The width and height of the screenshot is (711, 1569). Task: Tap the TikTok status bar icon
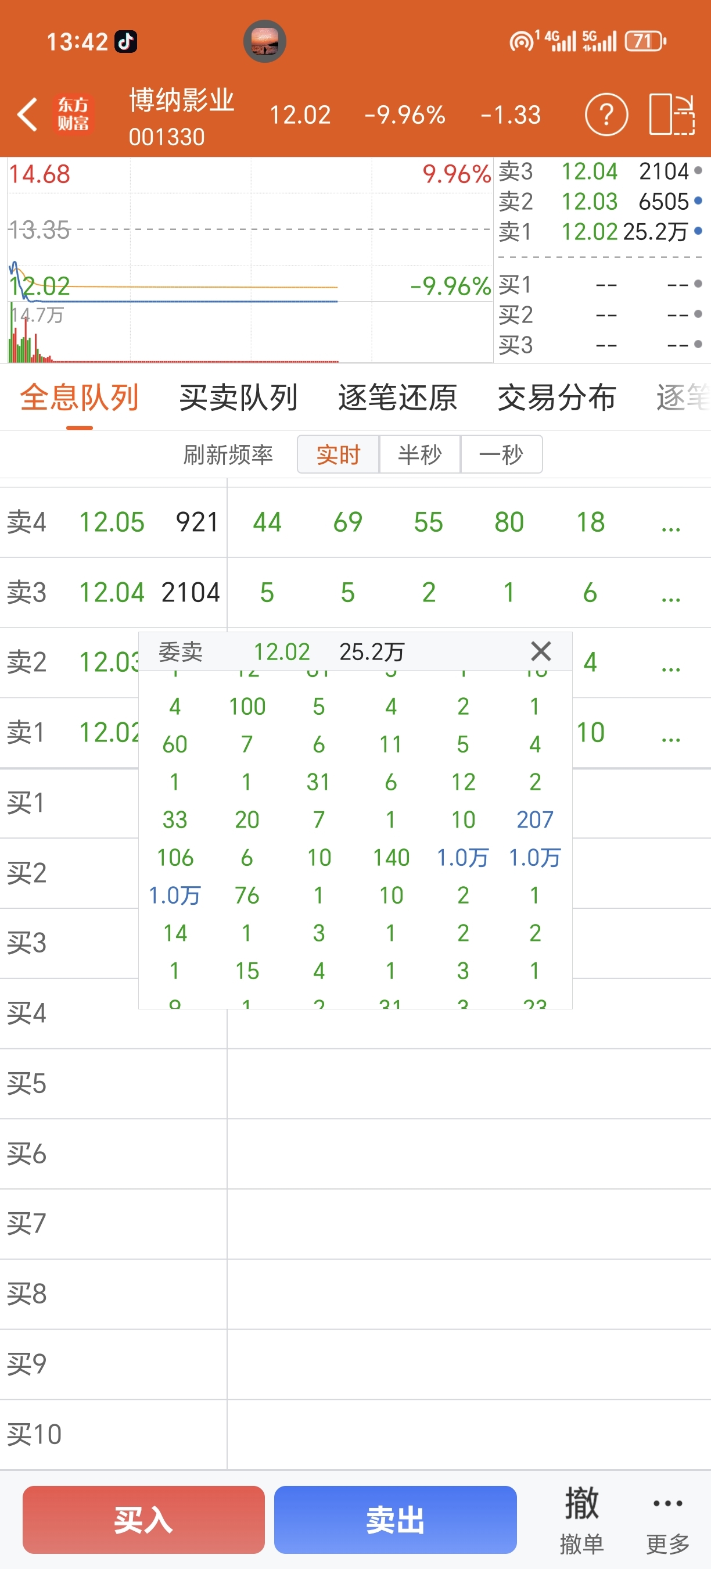pos(126,41)
